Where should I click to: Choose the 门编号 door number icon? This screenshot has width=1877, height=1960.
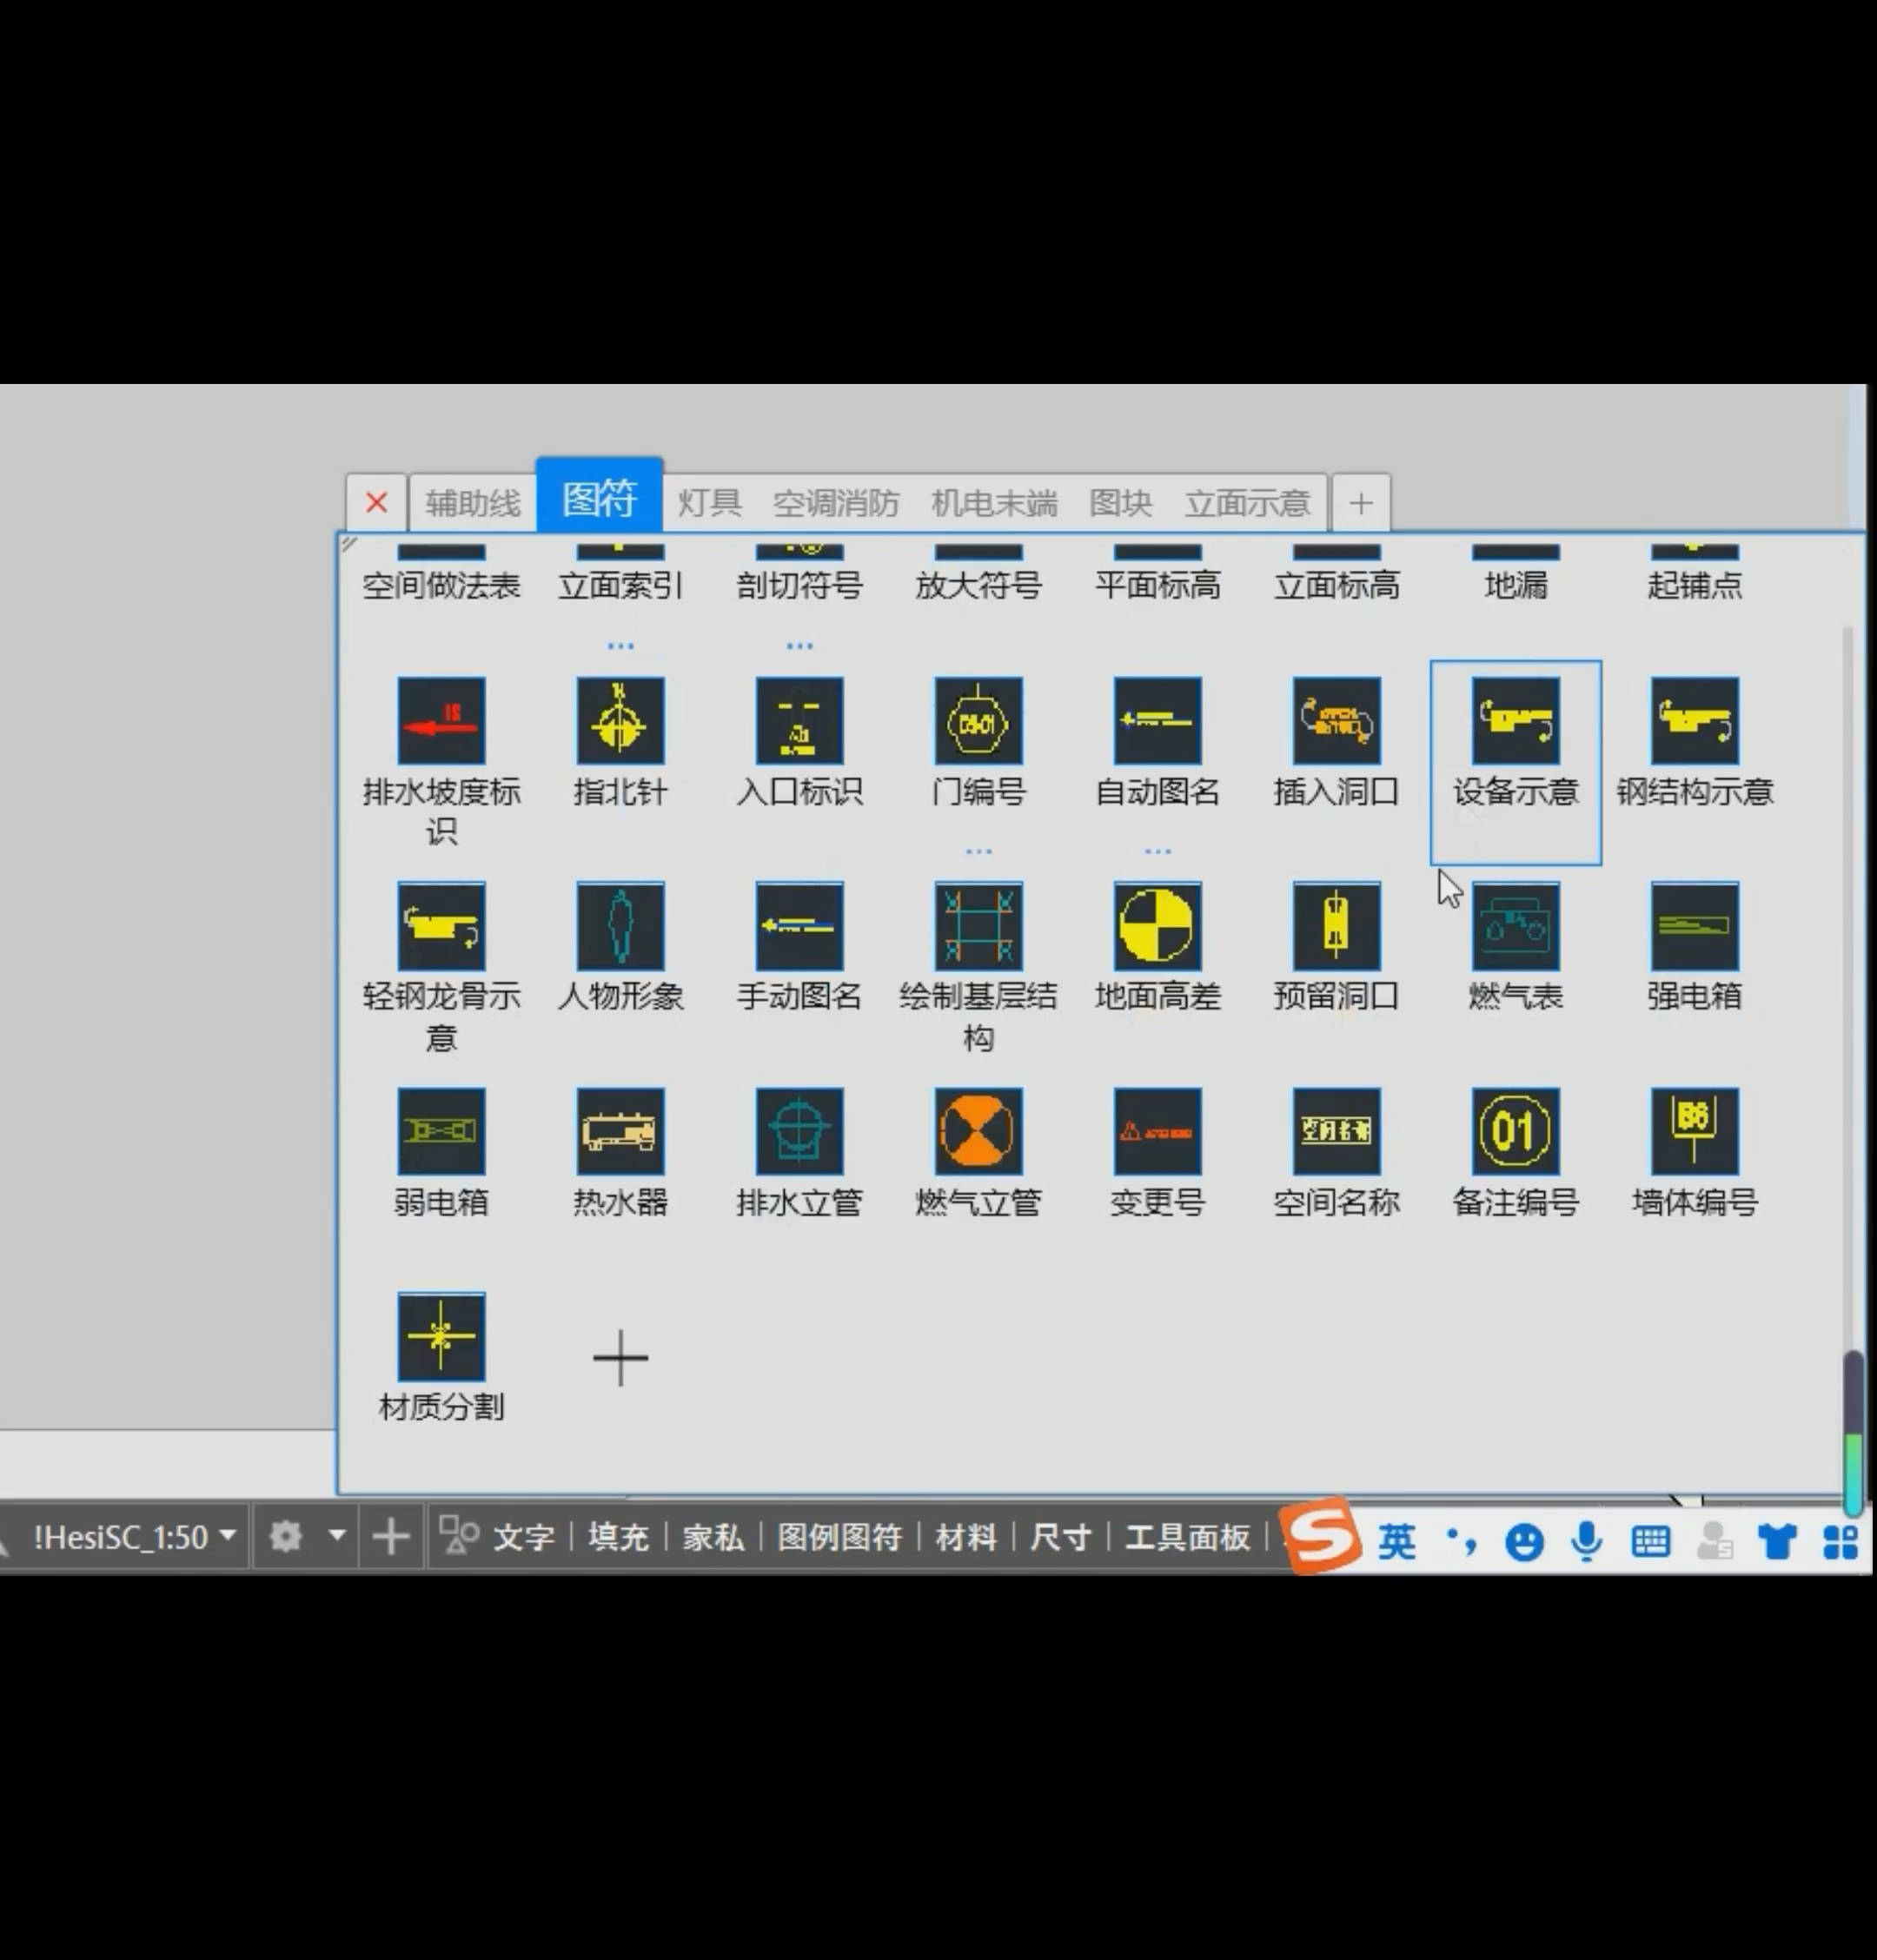978,721
